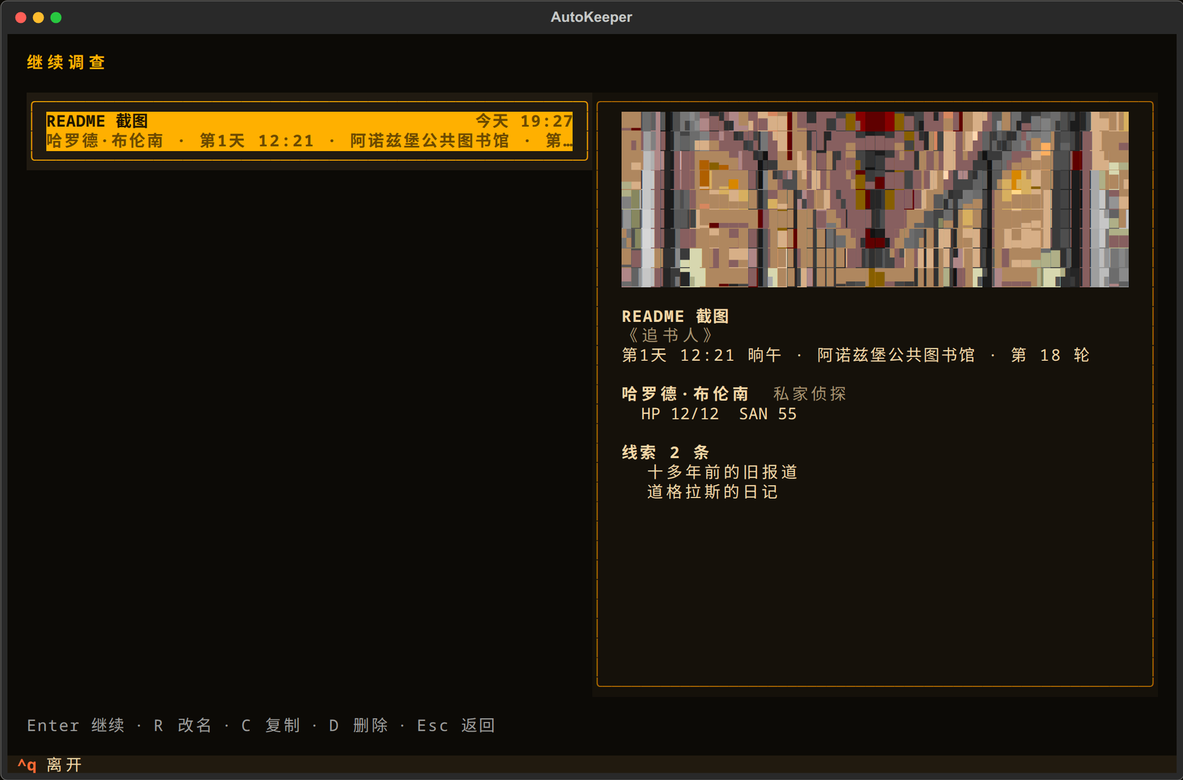
Task: Click the R 改名 rename hint
Action: point(183,725)
